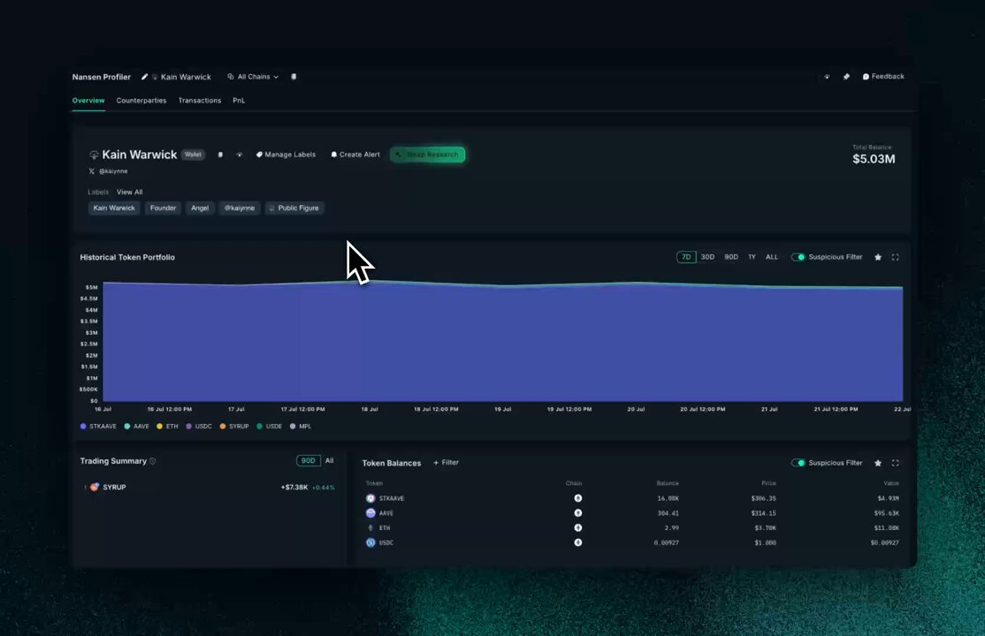Toggle ETH series in chart legend
Viewport: 985px width, 636px height.
[x=167, y=427]
